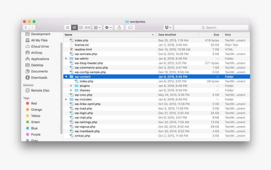Viewport: 271px width, 170px height.
Task: Select the wp-includes folder icon
Action: [x=72, y=99]
